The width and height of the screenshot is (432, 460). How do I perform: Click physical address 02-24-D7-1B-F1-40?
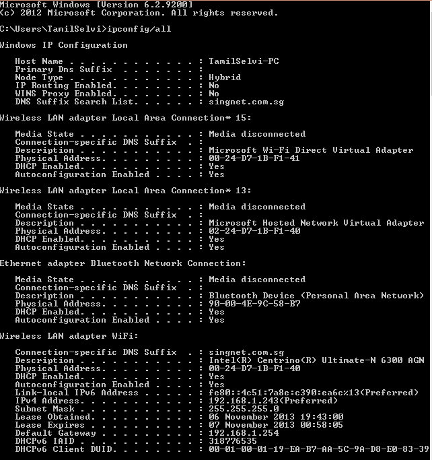click(x=254, y=231)
